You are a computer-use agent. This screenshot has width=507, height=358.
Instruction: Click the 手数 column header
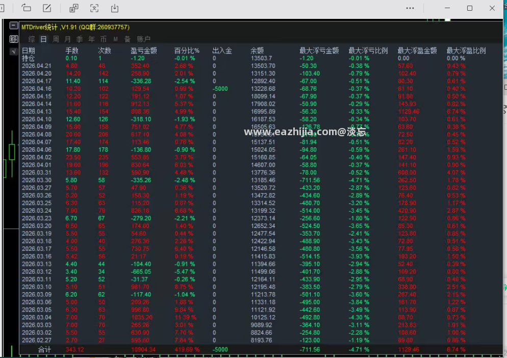[72, 50]
